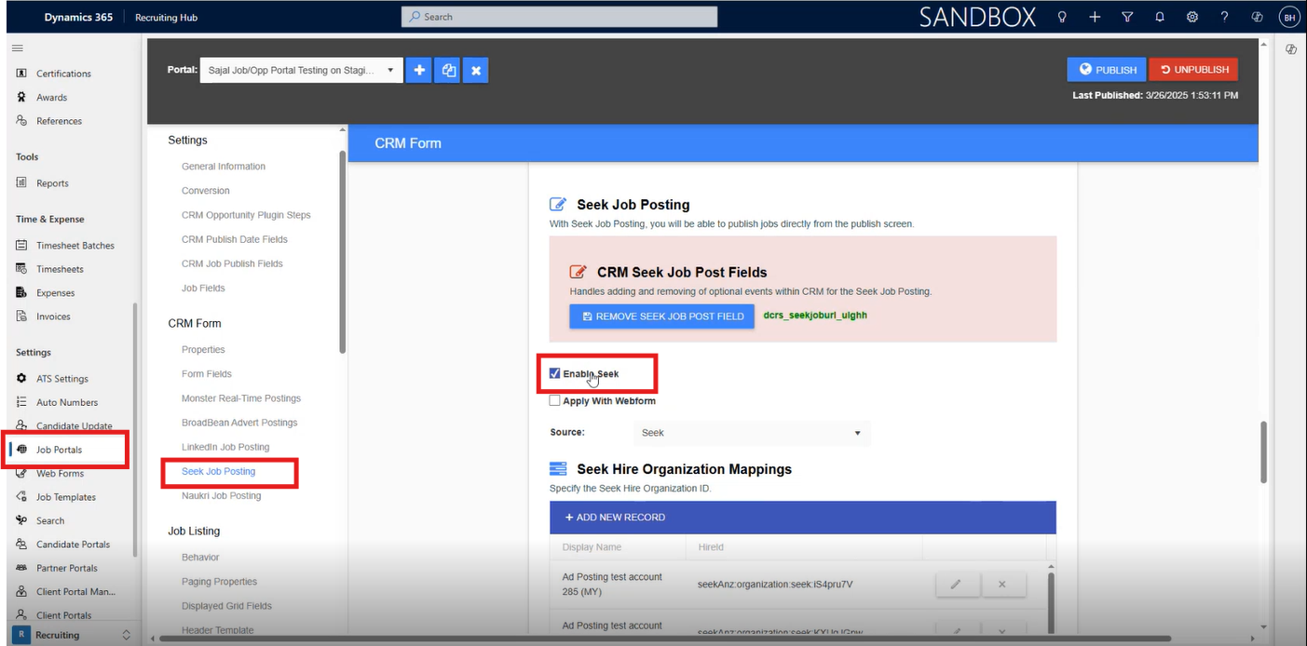Click the UNPUBLISH button
Viewport: 1307px width, 646px height.
[x=1193, y=70]
